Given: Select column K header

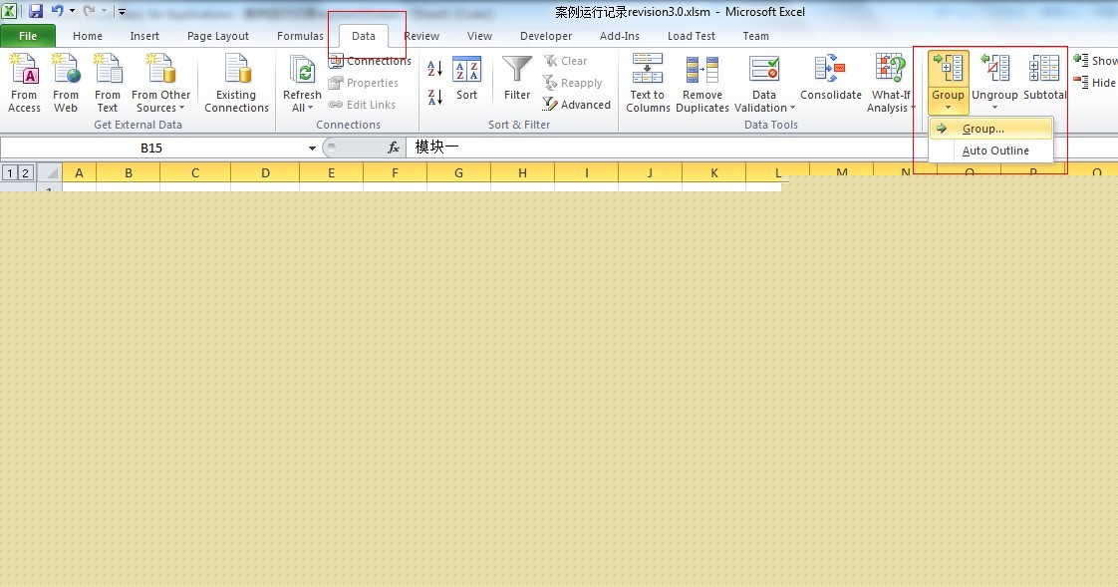Looking at the screenshot, I should 713,172.
